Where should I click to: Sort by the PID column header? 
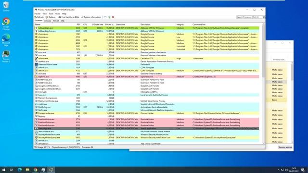tap(78, 25)
